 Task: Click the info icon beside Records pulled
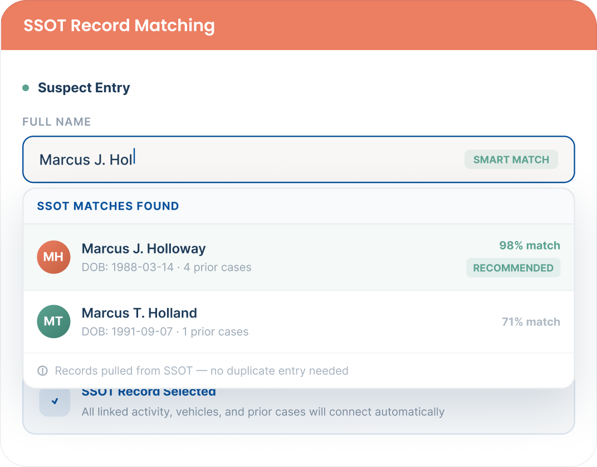point(43,370)
